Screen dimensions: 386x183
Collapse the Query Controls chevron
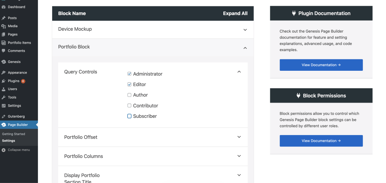click(x=239, y=72)
